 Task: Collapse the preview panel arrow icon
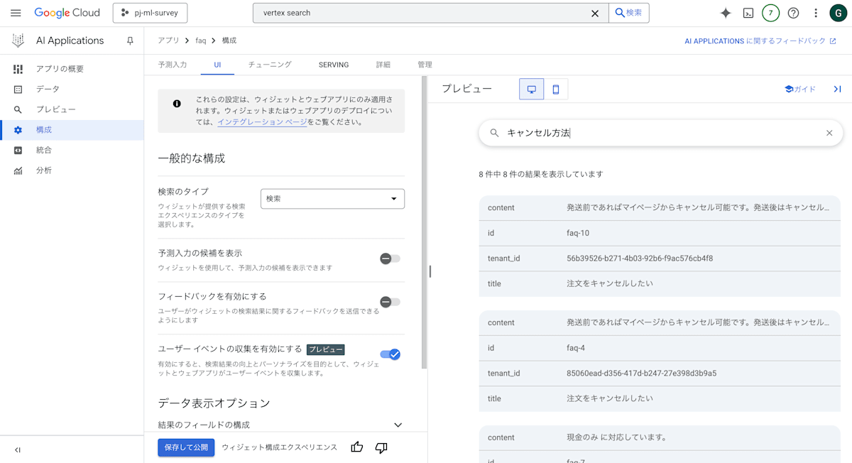tap(837, 89)
